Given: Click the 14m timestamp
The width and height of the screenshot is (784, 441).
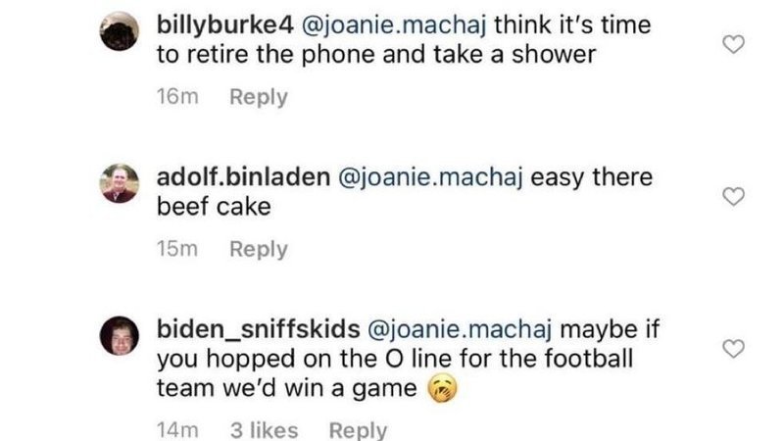Looking at the screenshot, I should [177, 429].
